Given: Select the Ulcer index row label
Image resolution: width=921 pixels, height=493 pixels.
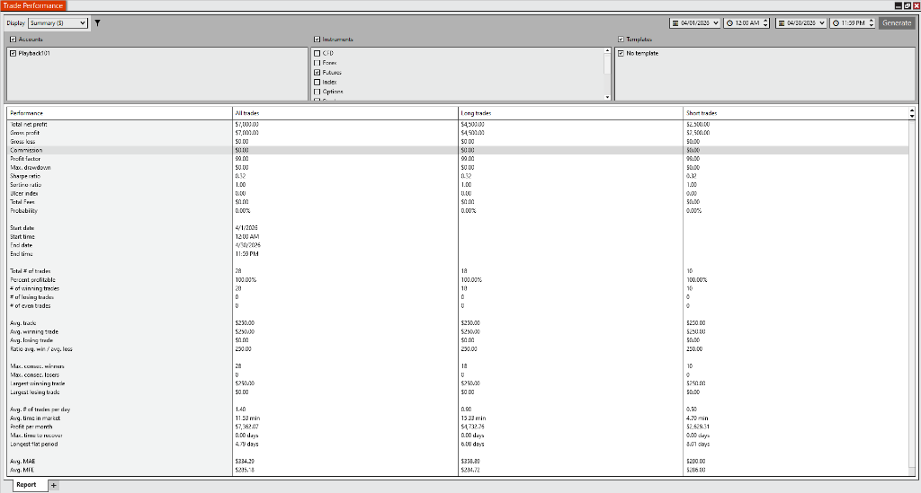Looking at the screenshot, I should click(x=24, y=193).
